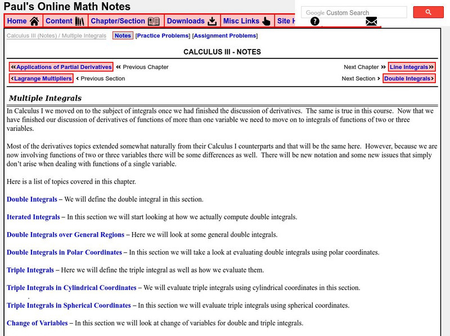Click the download arrow icon beside Downloads

212,21
